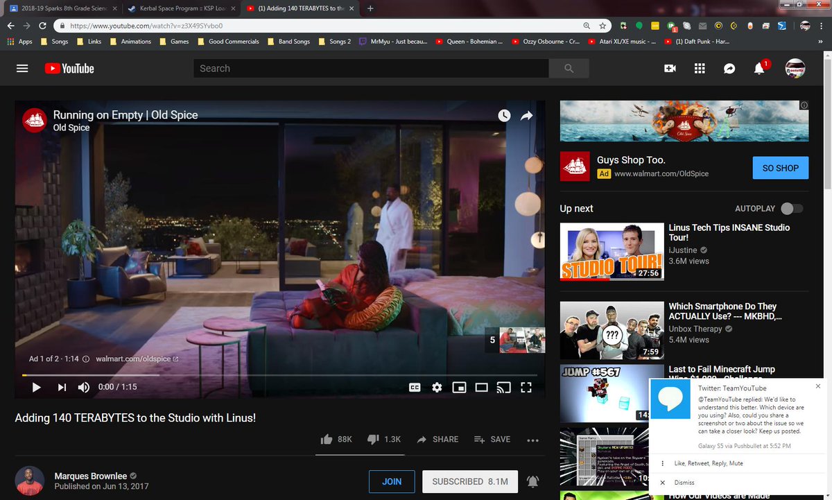Click the Unbox Therapy channel name
Screen dimensions: 832x500
coord(695,329)
